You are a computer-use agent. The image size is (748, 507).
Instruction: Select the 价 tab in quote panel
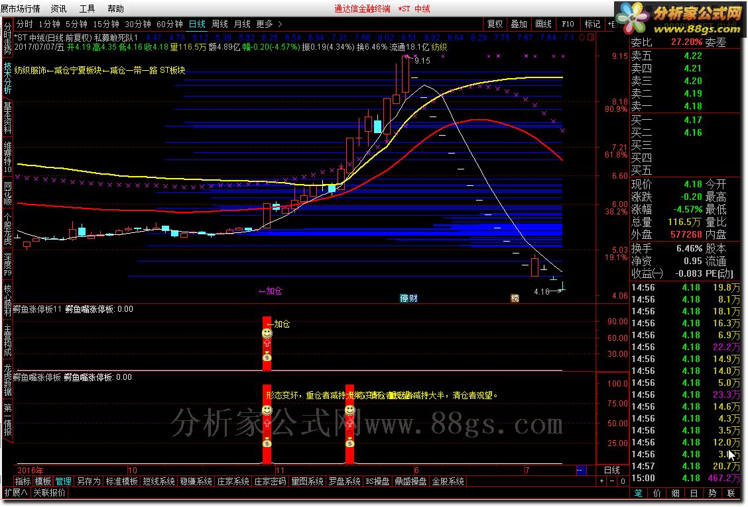click(x=657, y=493)
